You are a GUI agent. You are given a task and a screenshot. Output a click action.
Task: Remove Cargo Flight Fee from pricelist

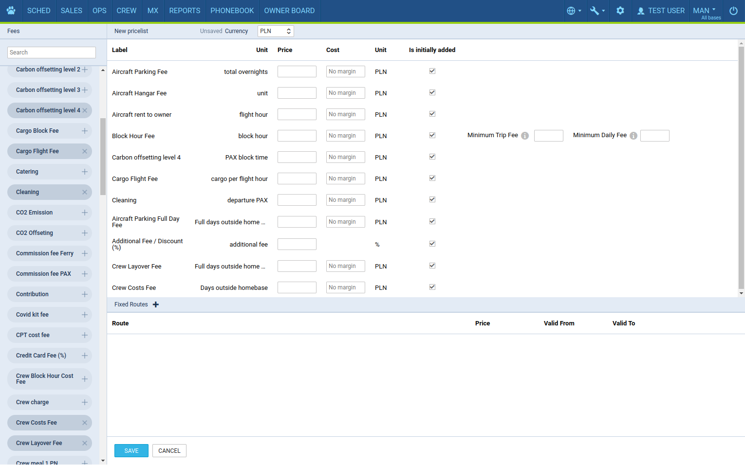[85, 151]
